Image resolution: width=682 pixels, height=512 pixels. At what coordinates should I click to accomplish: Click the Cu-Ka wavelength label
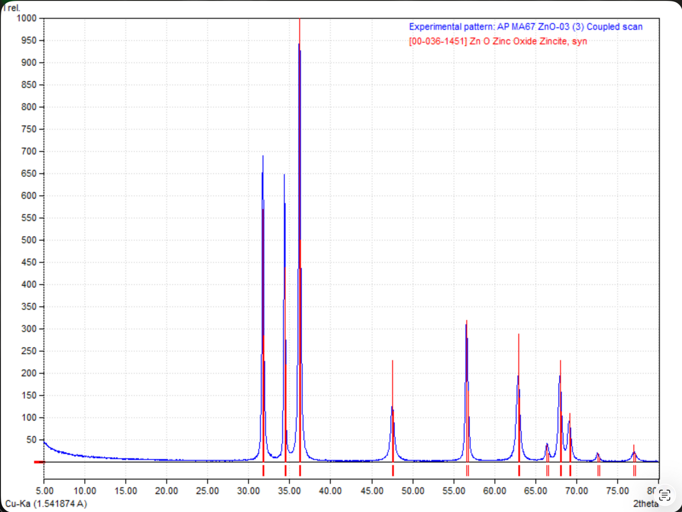click(46, 503)
